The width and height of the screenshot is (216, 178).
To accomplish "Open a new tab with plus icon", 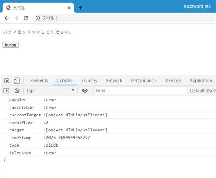I will coord(80,8).
